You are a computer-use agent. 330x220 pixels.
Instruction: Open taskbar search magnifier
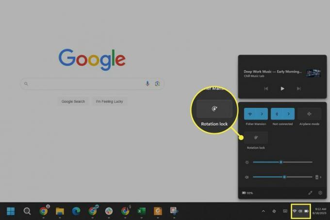coord(27,211)
